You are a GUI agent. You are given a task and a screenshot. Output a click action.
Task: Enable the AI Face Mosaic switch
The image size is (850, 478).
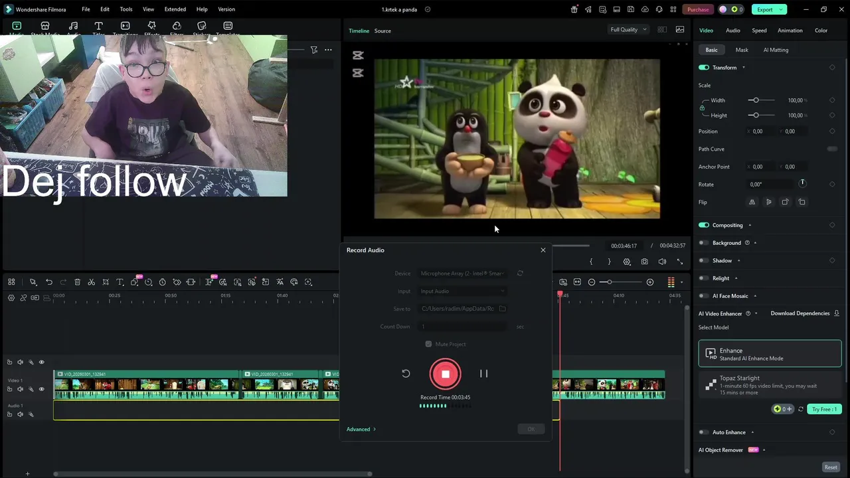(x=704, y=296)
